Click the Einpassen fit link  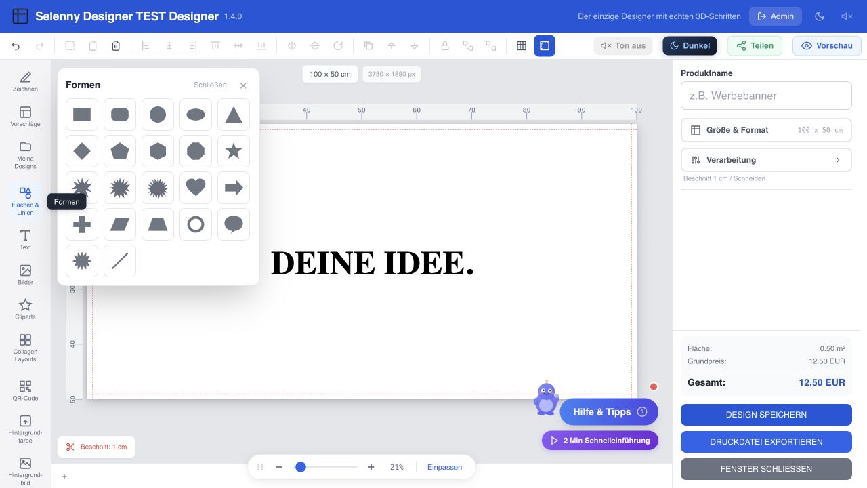click(x=444, y=467)
